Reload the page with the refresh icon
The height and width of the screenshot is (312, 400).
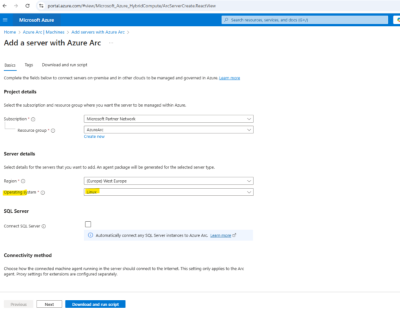point(27,5)
